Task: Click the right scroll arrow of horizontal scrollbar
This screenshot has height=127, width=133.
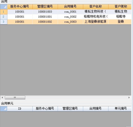Action: 129,98
